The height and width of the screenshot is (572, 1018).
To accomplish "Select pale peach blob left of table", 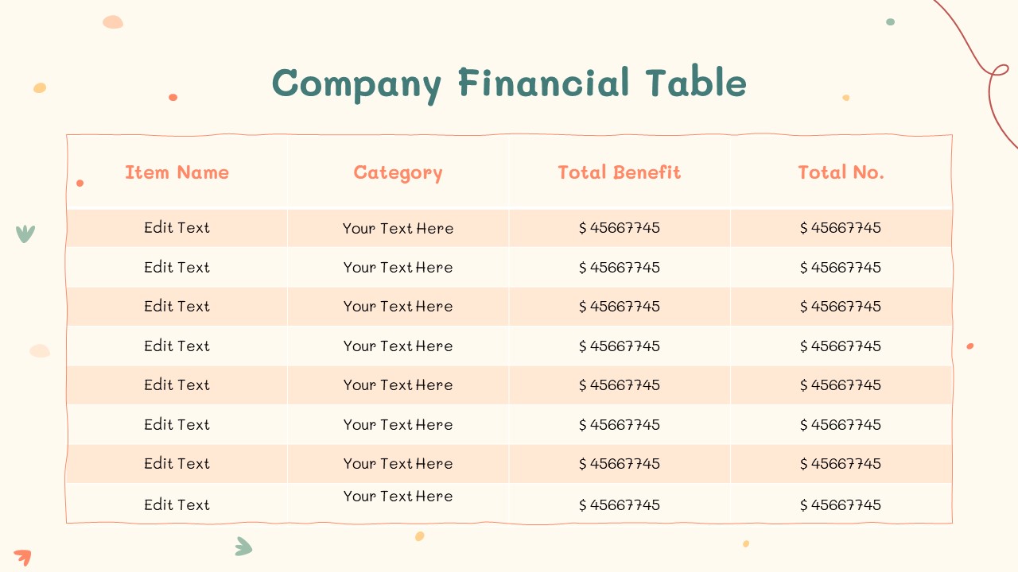I will pos(40,350).
